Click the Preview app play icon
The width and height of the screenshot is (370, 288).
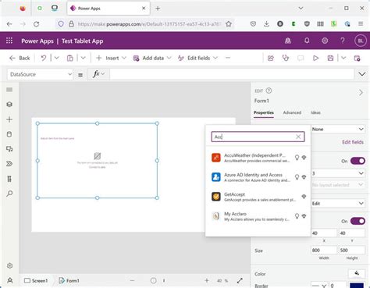[x=315, y=58]
